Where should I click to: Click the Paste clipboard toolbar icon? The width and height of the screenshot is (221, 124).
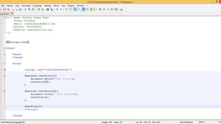(33, 9)
